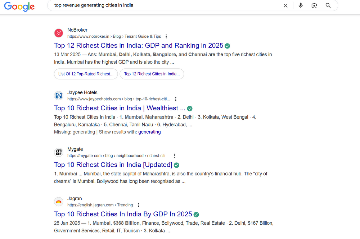
Task: Open more options for Mygate result
Action: [174, 156]
